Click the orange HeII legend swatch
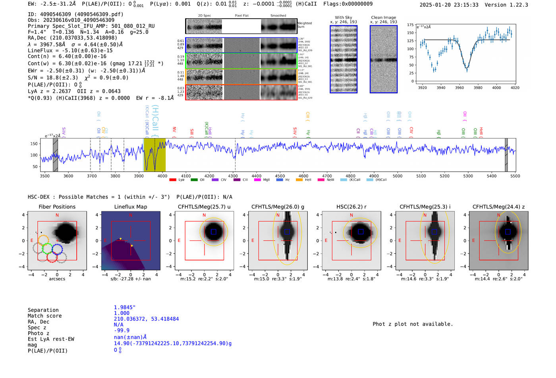Viewport: 556px width, 378px height. 299,180
